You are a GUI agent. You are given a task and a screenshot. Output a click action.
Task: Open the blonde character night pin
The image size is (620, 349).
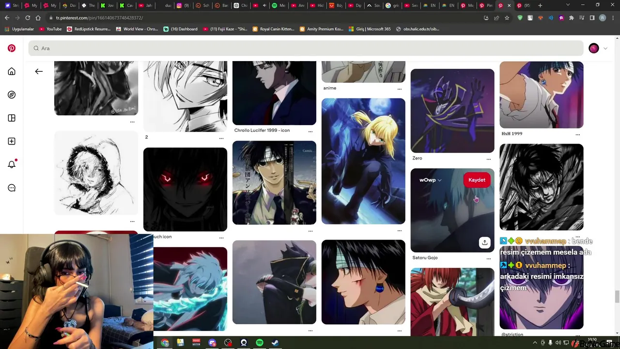point(363,161)
